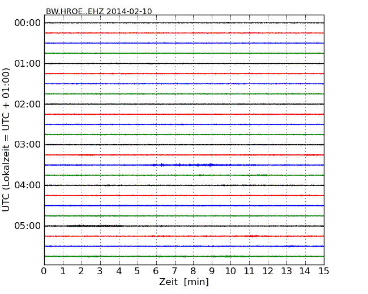The width and height of the screenshot is (368, 294).
Task: Click the plot title BW.HROE..EHZ 2014-02-10
Action: (99, 11)
